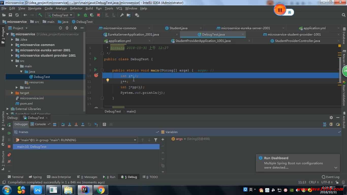The height and width of the screenshot is (195, 347).
Task: Stop the process with red square in main toolbar
Action: click(99, 15)
